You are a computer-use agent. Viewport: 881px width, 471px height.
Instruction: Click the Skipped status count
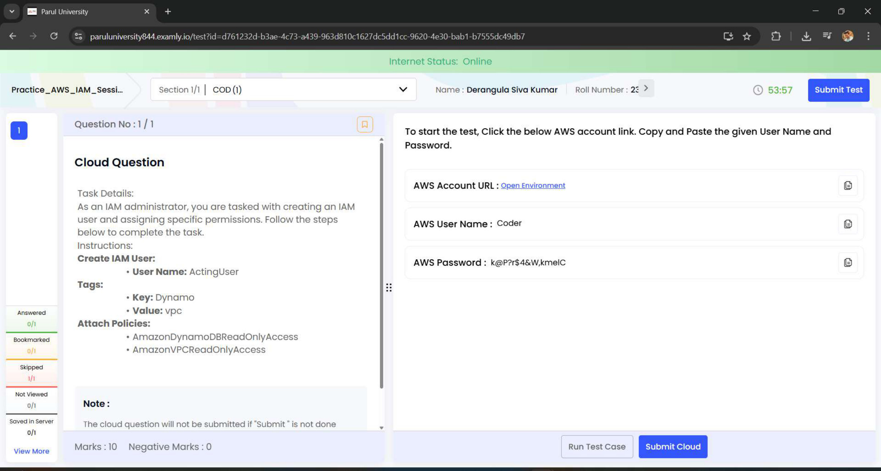[x=32, y=378]
